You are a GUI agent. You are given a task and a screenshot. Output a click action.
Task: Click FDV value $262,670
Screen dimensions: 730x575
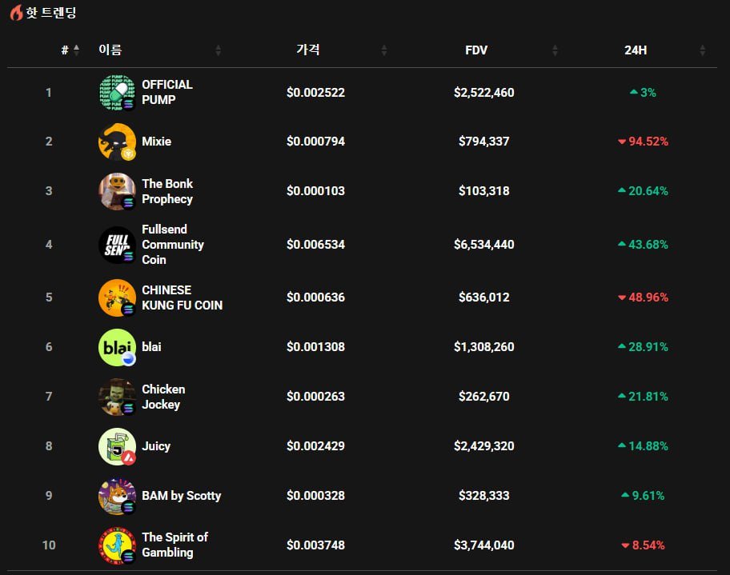[484, 397]
